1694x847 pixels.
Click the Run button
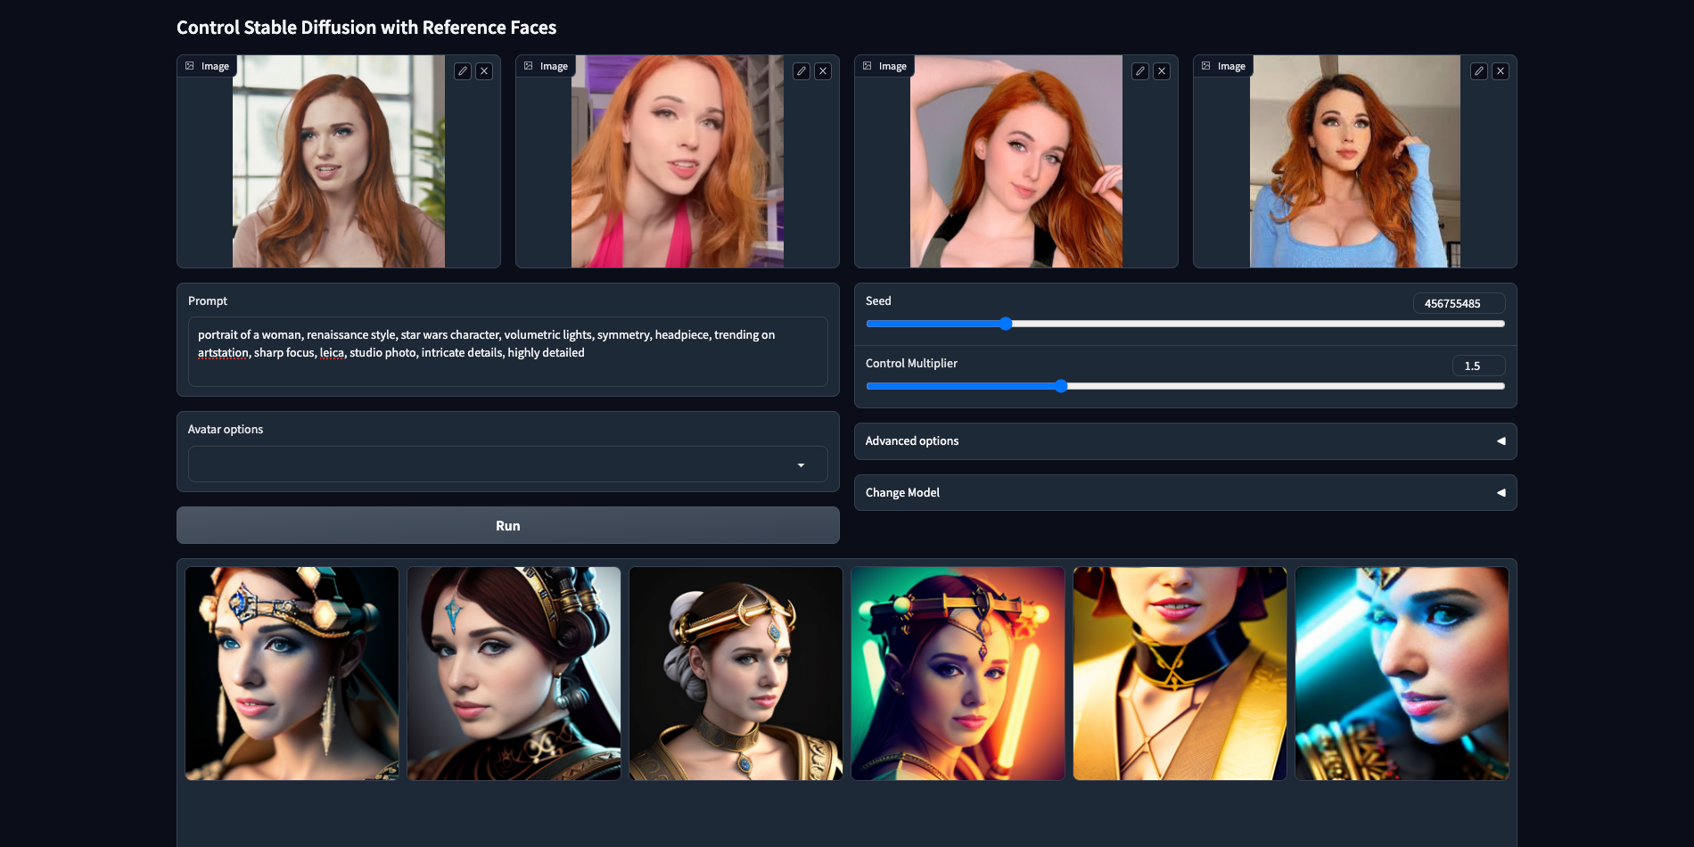point(508,526)
